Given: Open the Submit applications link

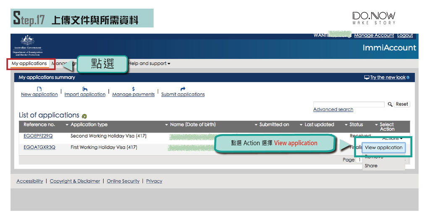Looking at the screenshot, I should pyautogui.click(x=183, y=94).
